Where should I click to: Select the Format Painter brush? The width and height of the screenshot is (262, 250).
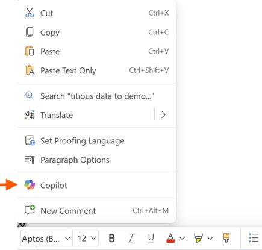click(226, 238)
